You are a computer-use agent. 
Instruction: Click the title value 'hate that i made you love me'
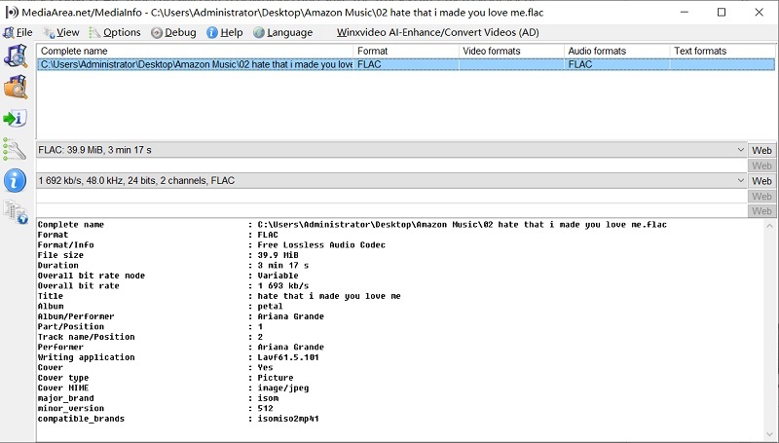329,296
